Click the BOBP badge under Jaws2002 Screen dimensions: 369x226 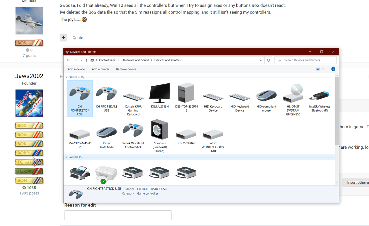pyautogui.click(x=29, y=153)
